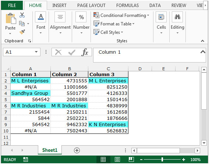209x164 pixels.
Task: Click the vertical scrollbar up arrow
Action: [204, 69]
